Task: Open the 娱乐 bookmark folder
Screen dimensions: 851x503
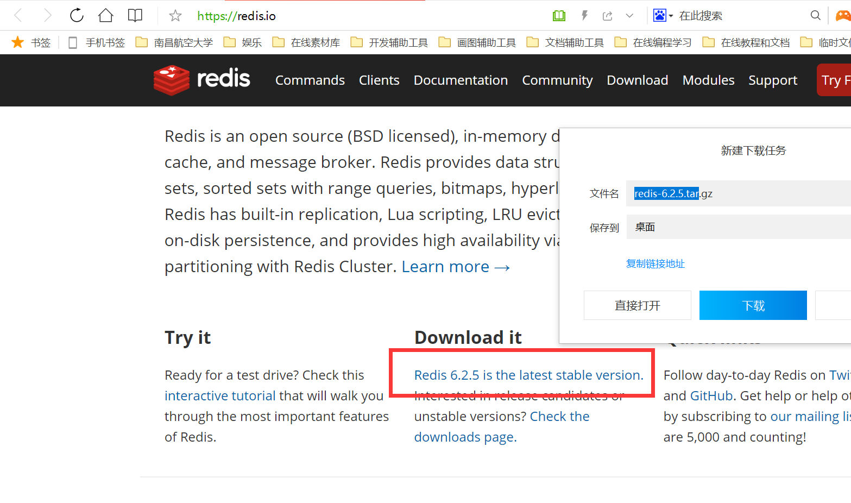Action: (243, 42)
